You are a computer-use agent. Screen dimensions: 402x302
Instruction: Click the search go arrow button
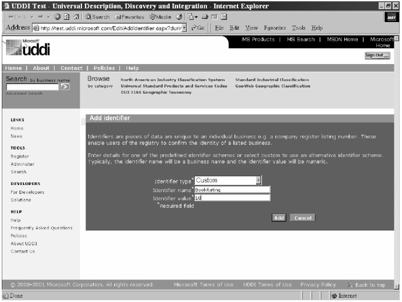[x=65, y=87]
